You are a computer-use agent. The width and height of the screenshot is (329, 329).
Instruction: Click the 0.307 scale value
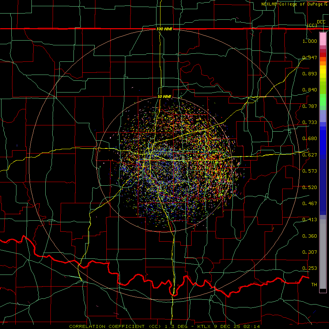[x=310, y=252]
